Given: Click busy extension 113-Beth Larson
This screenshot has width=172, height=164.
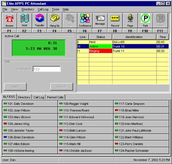Looking at the screenshot, I should (x=86, y=131).
